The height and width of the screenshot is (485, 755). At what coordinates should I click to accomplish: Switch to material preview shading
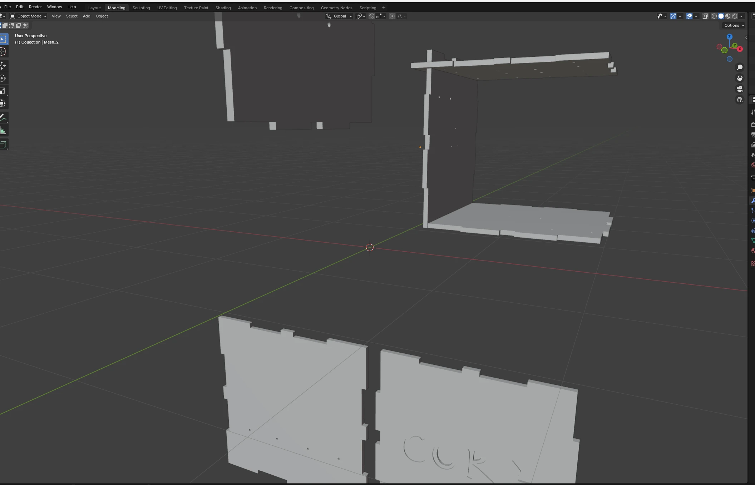coord(728,16)
